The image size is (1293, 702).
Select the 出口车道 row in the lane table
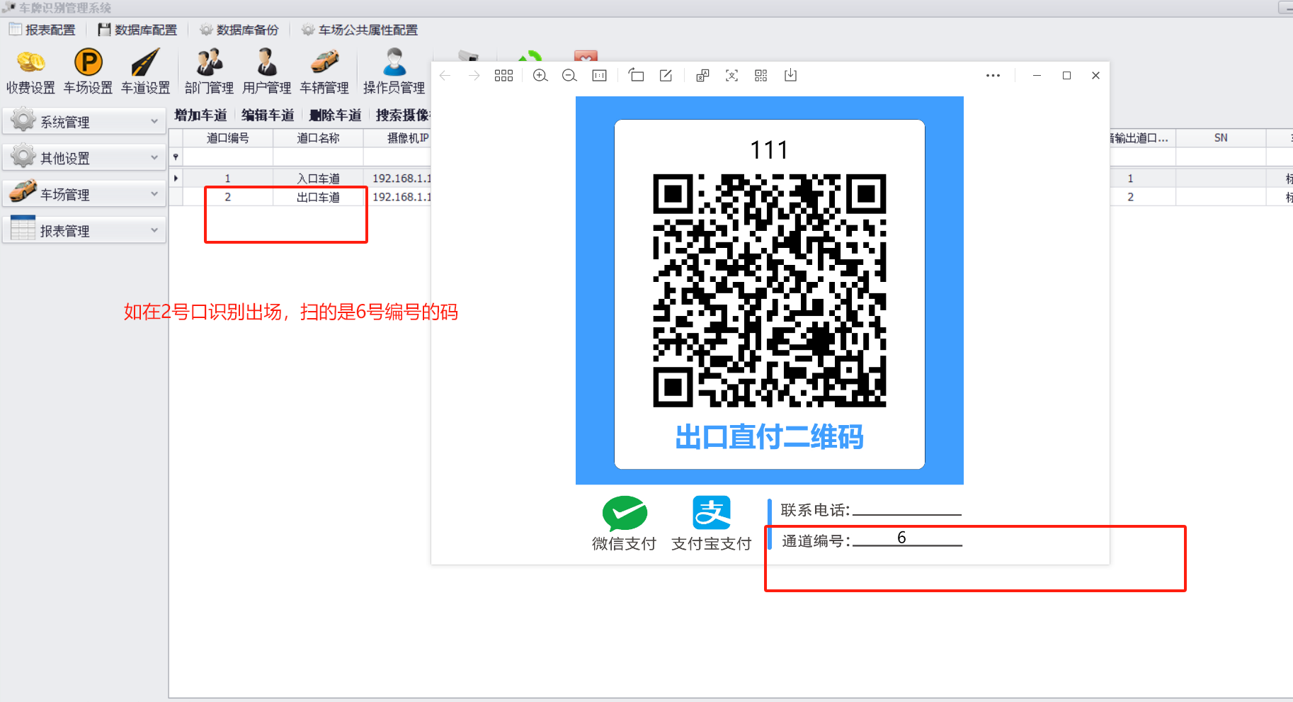pos(318,197)
